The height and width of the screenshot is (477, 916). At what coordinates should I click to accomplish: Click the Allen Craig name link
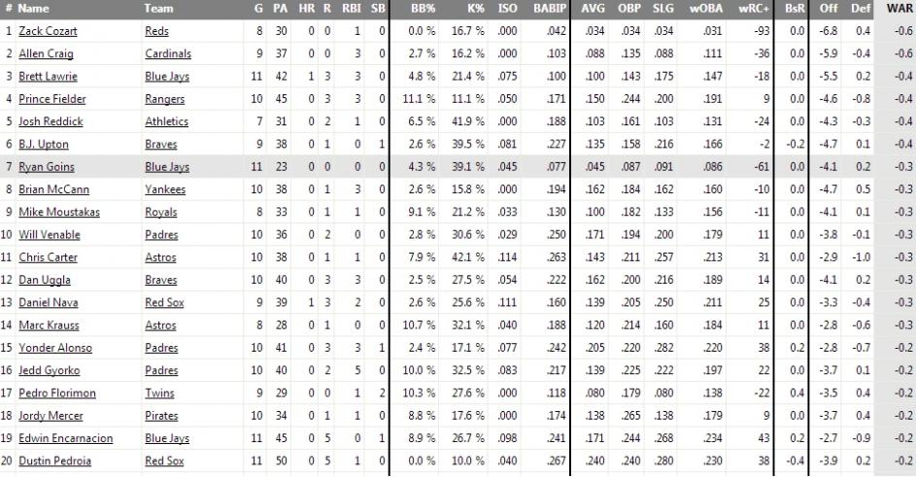pos(46,54)
